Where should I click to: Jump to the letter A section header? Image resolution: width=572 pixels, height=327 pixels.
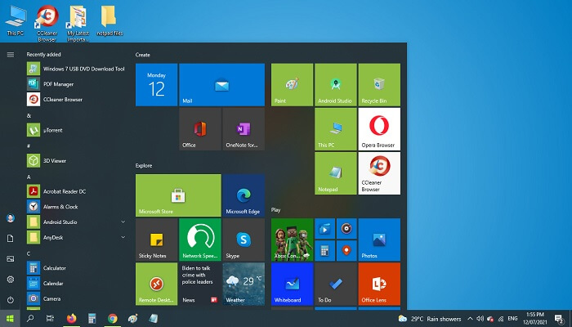tap(29, 177)
